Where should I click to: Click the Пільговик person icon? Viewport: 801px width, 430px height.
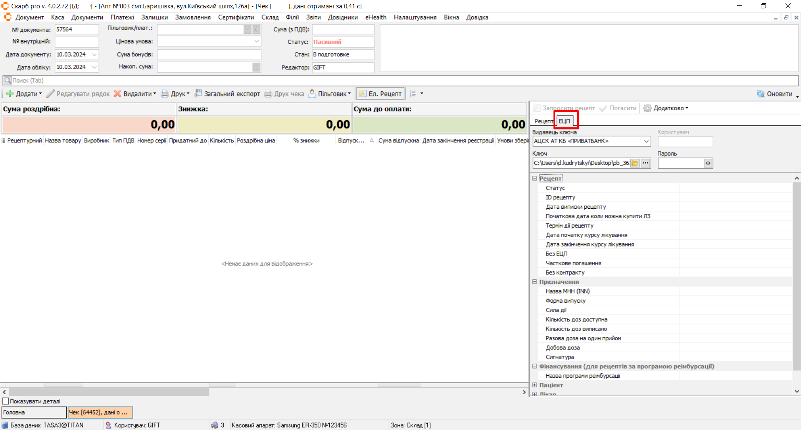[x=312, y=94]
